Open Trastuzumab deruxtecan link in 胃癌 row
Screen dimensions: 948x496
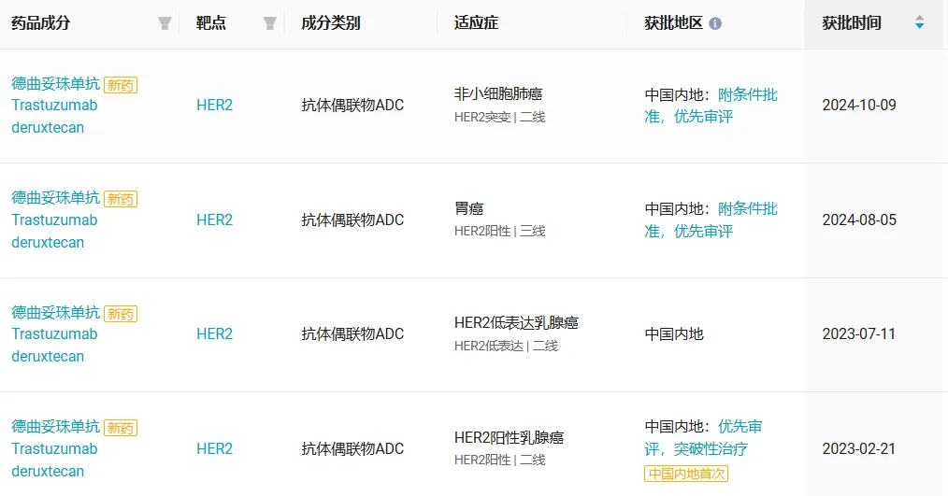pos(54,231)
